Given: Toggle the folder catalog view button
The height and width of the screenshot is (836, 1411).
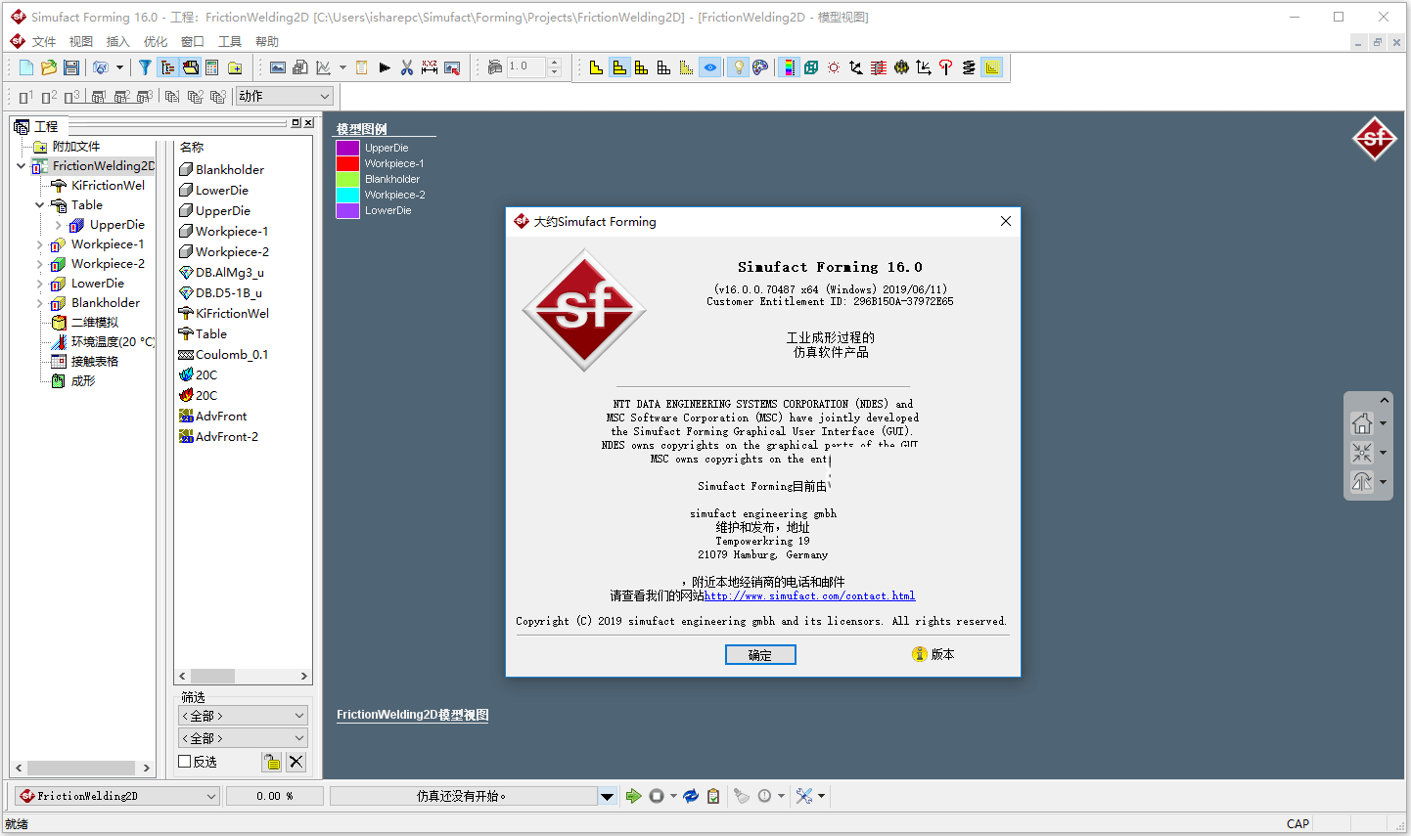Looking at the screenshot, I should click(190, 67).
